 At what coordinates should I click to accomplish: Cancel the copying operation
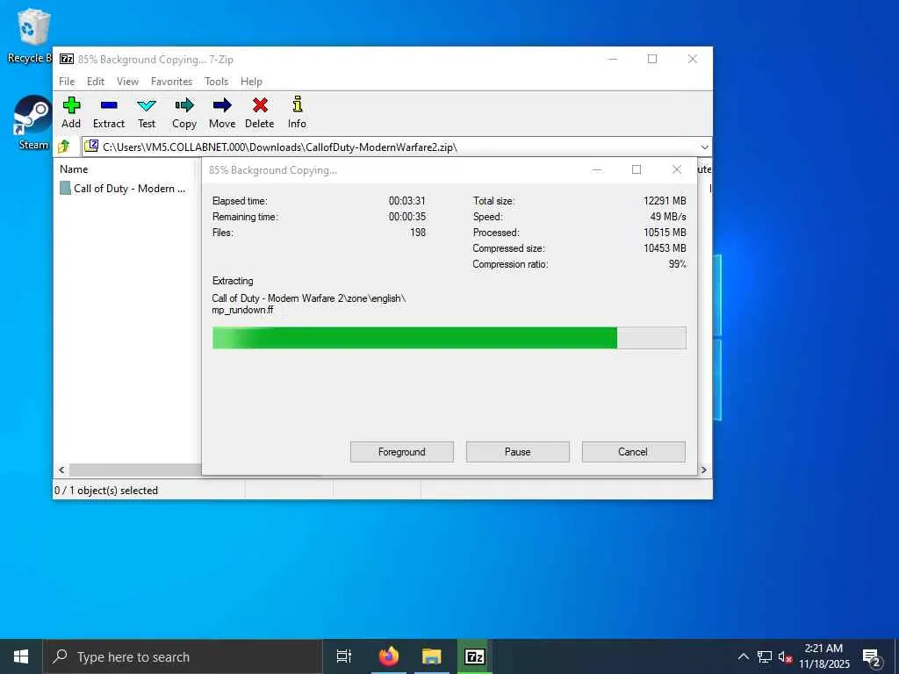click(633, 452)
